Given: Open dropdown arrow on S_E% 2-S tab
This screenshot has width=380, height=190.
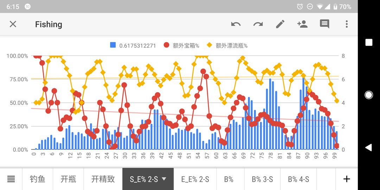Looking at the screenshot, I should click(164, 179).
